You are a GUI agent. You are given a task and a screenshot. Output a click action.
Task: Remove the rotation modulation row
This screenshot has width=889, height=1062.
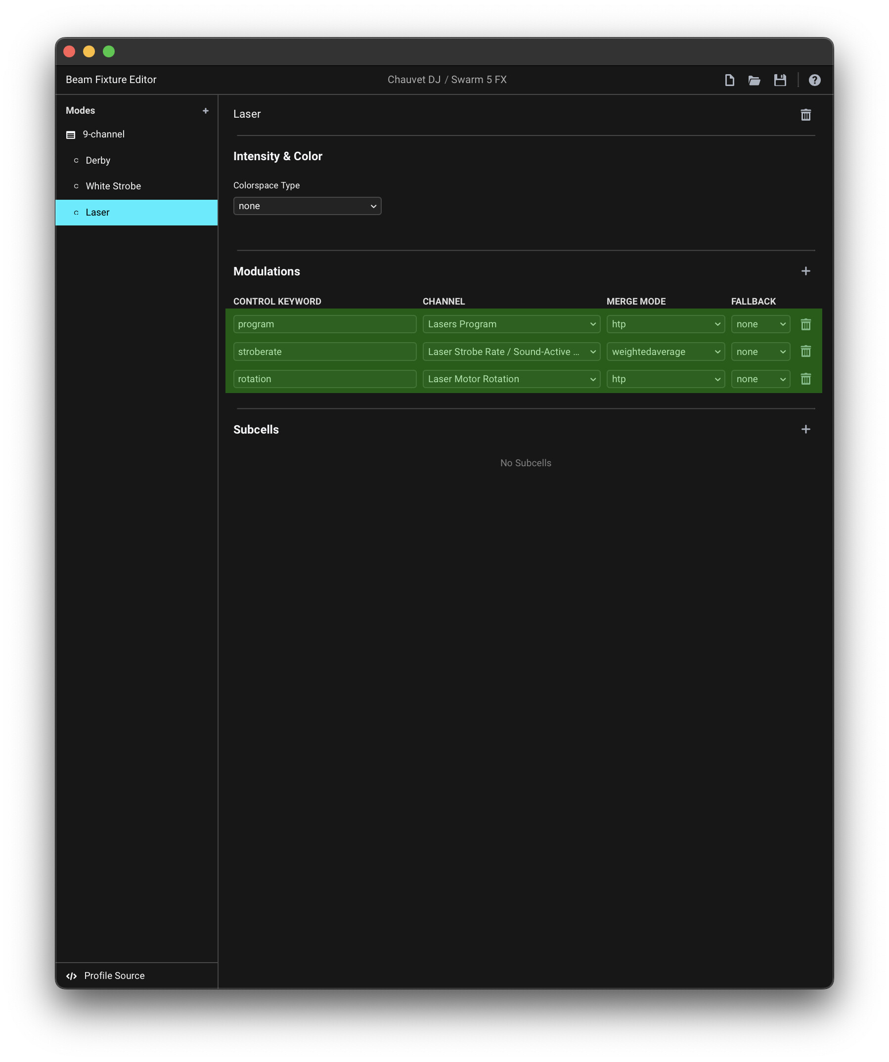pos(805,379)
